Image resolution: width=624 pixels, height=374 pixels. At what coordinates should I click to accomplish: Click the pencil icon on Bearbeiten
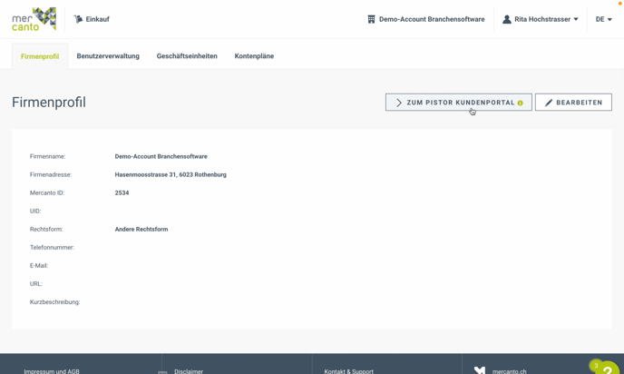coord(549,103)
